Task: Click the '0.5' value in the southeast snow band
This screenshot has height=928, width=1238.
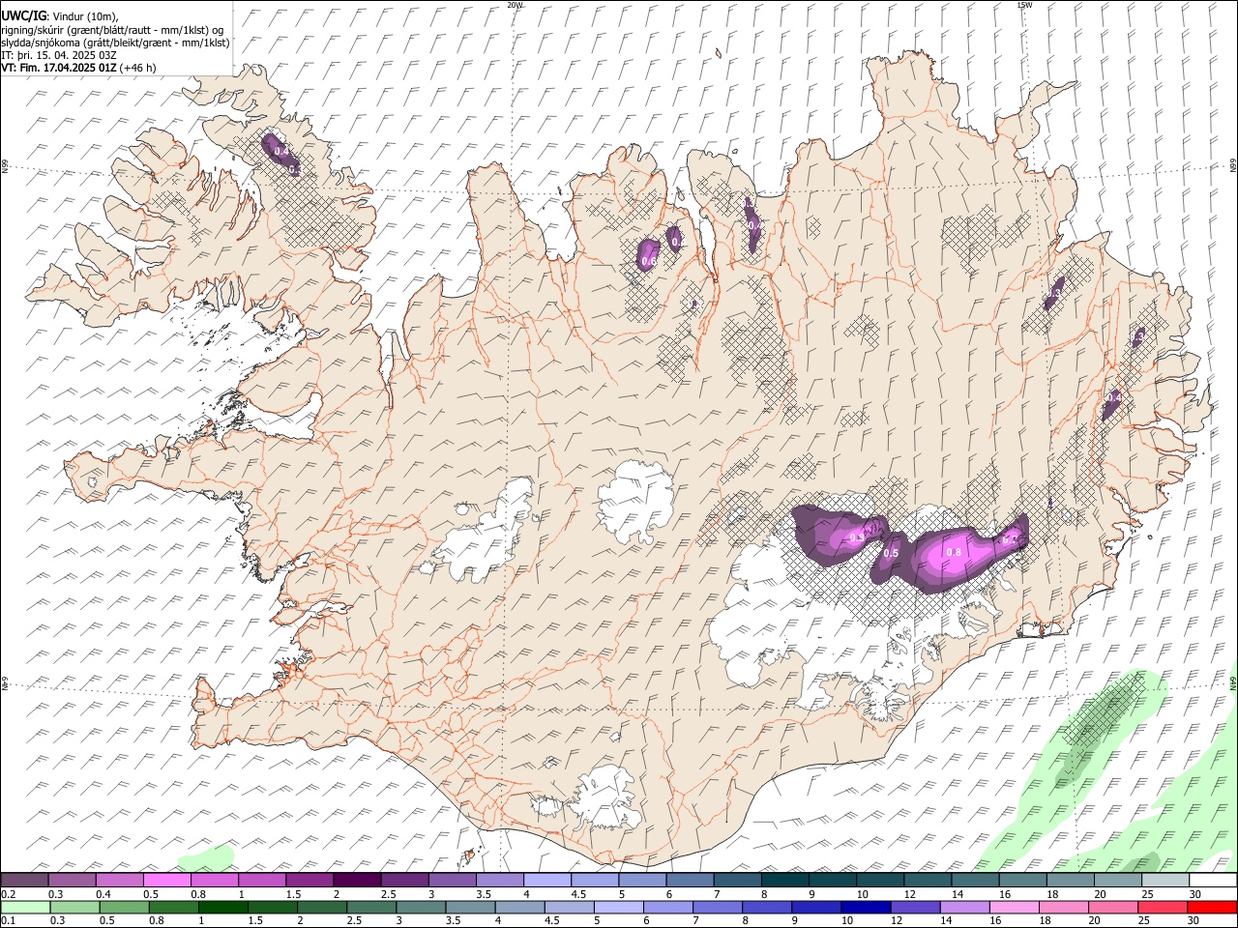Action: click(891, 553)
